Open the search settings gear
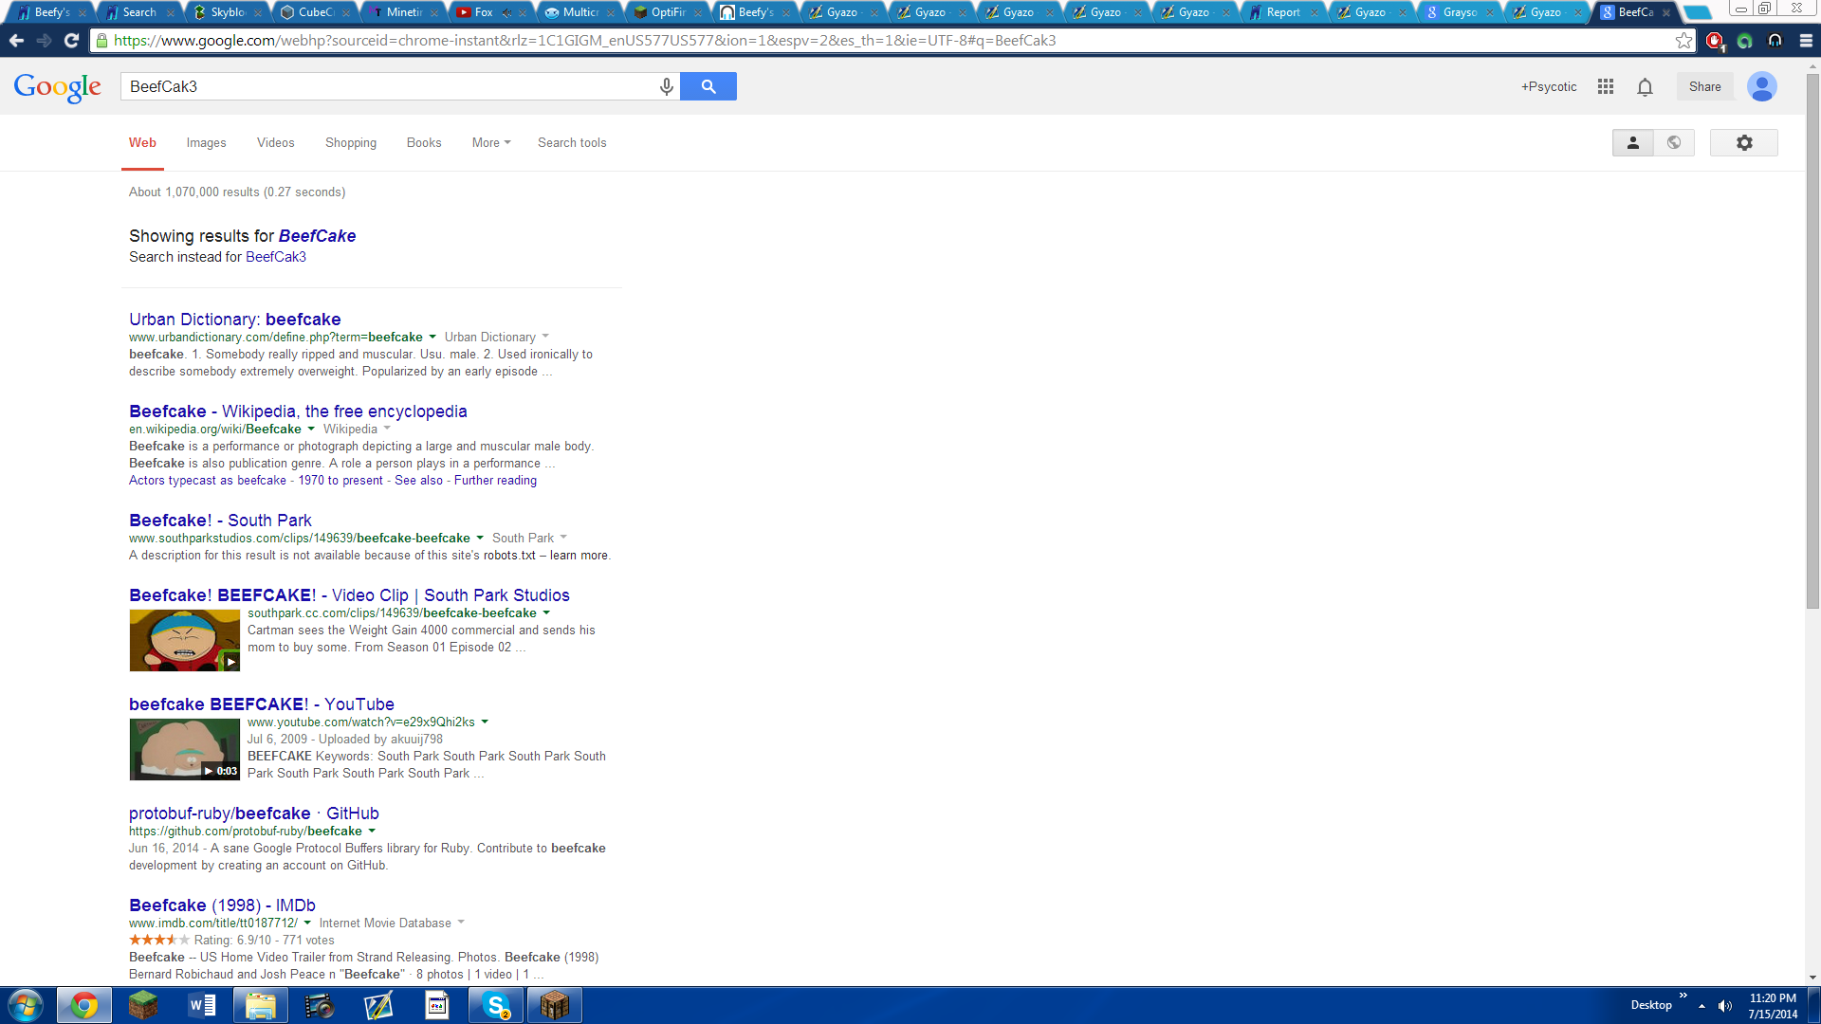1821x1024 pixels. point(1743,142)
